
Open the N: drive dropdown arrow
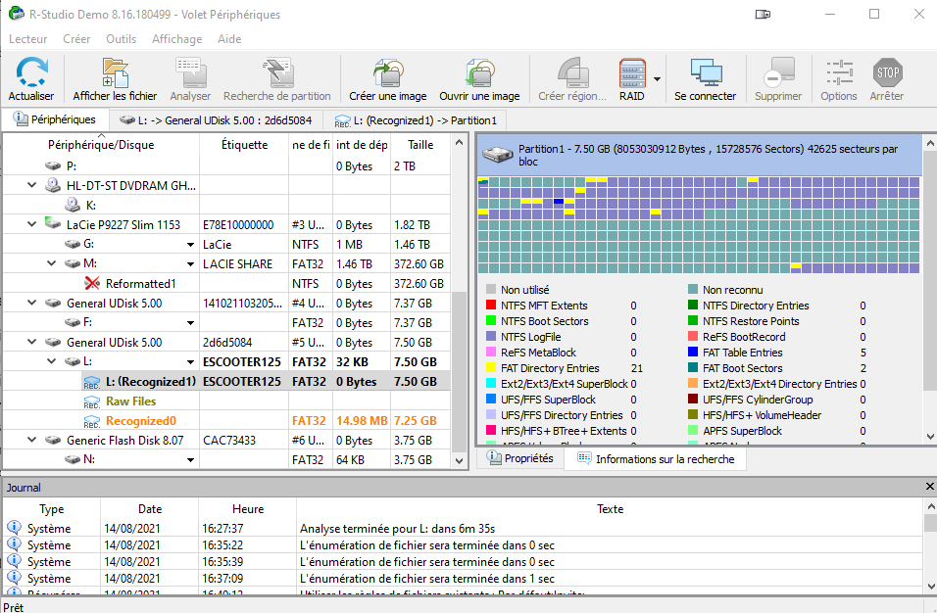tap(190, 459)
